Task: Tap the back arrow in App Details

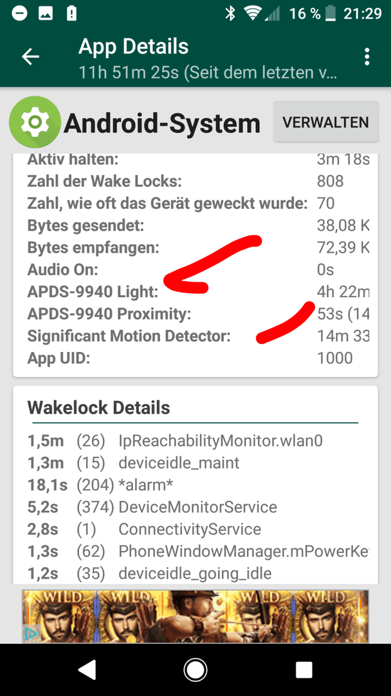Action: pos(31,57)
